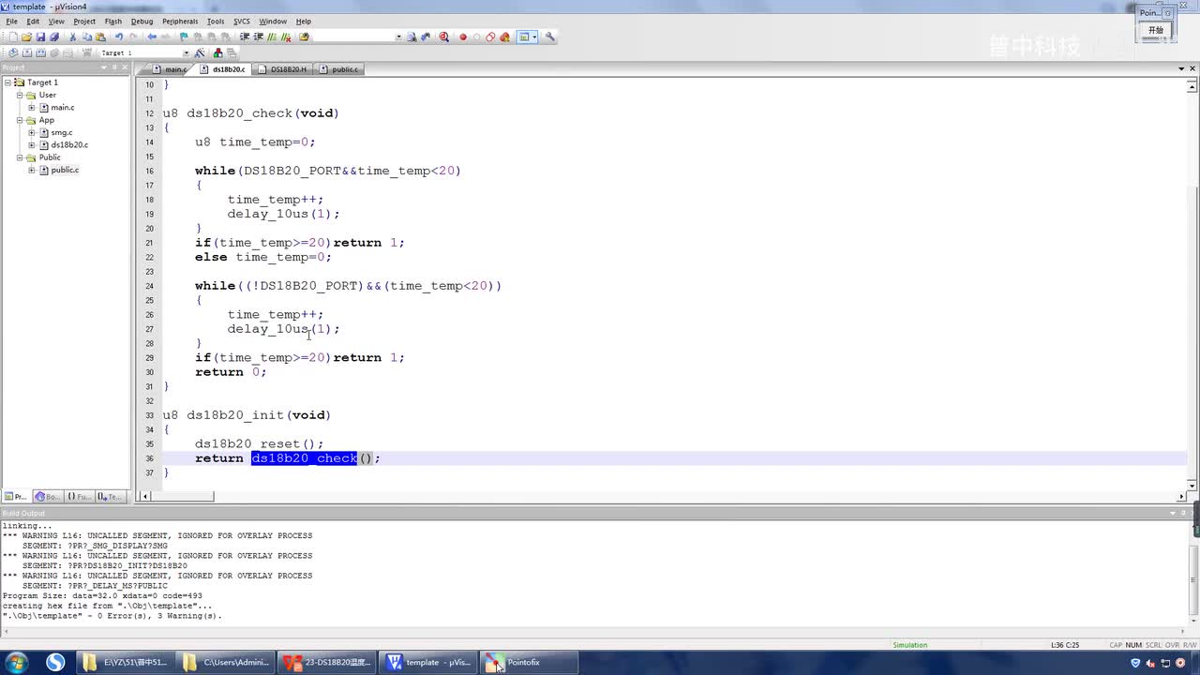
Task: Cut selection with the scissors icon
Action: (73, 37)
